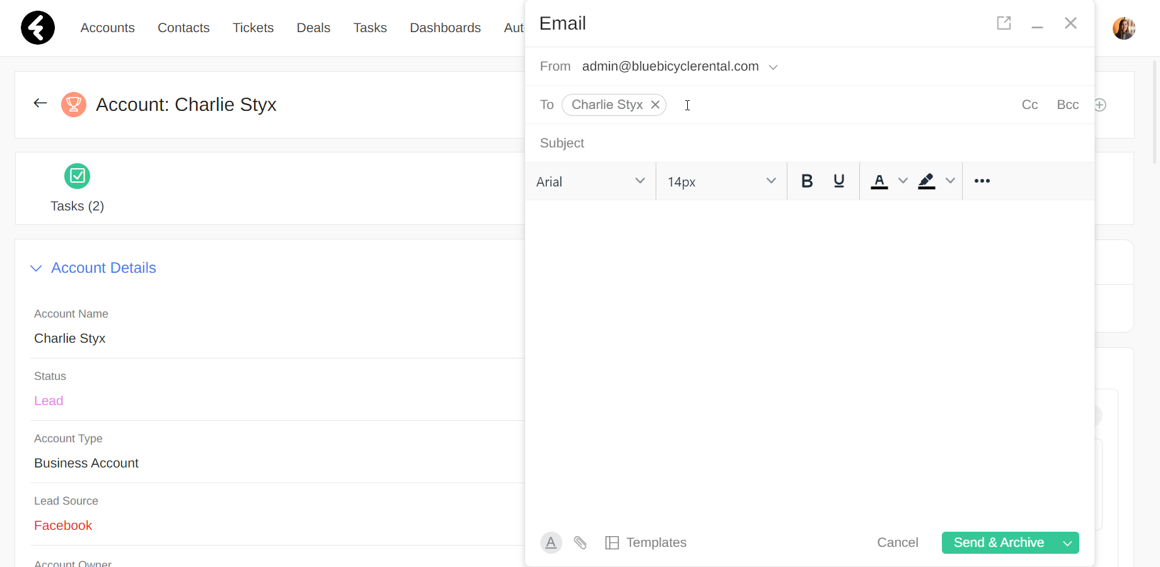1160x567 pixels.
Task: Expand the highlight color picker arrow
Action: coord(950,181)
